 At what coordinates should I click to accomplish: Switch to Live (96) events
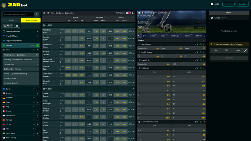[11, 20]
